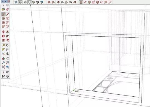Choose Sandbox From Contours tool
This screenshot has width=150, height=107.
49,2
